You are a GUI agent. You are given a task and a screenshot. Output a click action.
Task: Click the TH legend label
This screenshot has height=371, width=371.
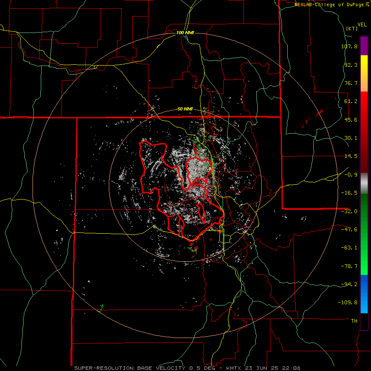click(354, 321)
